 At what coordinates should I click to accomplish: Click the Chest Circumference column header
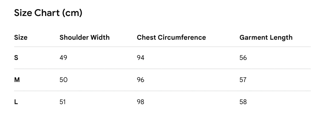coord(171,37)
